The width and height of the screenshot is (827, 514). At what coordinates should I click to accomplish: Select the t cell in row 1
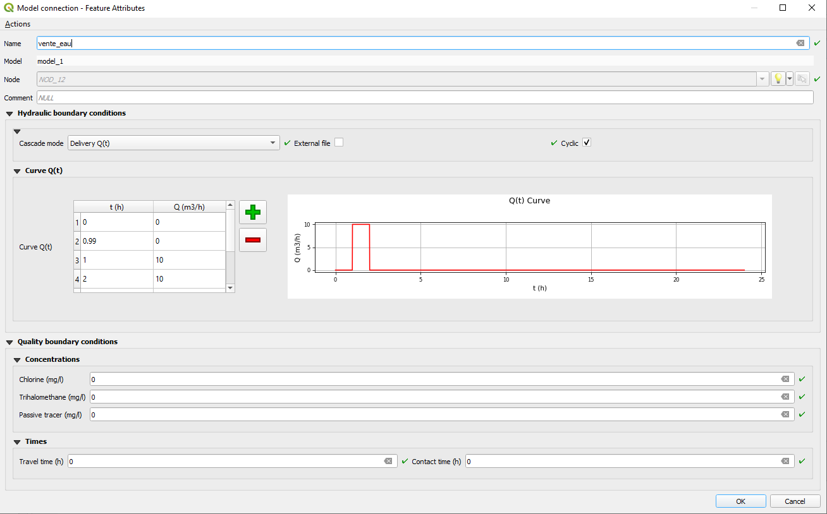[116, 222]
